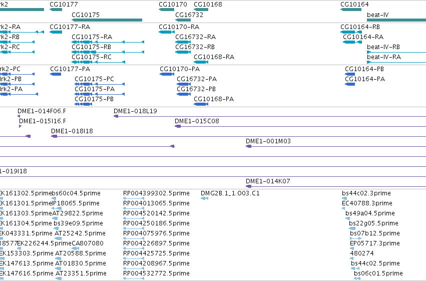Viewport: 426px width, 281px height.
Task: Click the CG10164 gene arrow glyph
Action: pos(351,10)
